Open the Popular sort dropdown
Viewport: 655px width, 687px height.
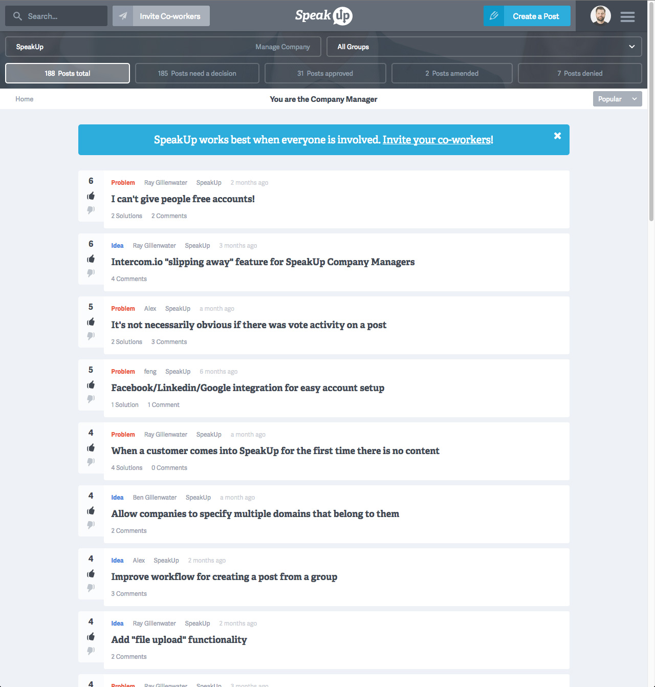tap(617, 99)
